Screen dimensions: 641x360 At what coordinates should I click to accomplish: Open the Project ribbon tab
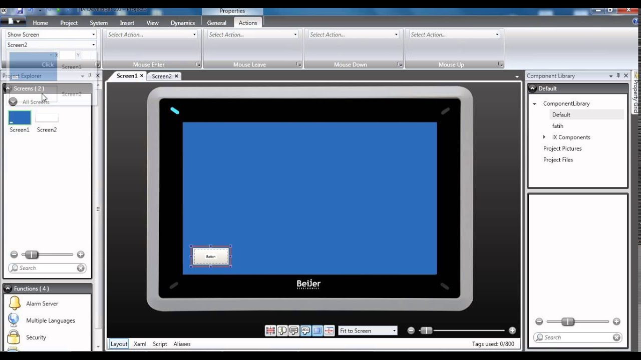(69, 22)
